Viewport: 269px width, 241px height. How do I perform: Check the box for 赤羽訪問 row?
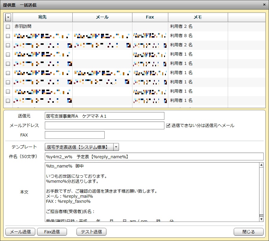(x=8, y=27)
